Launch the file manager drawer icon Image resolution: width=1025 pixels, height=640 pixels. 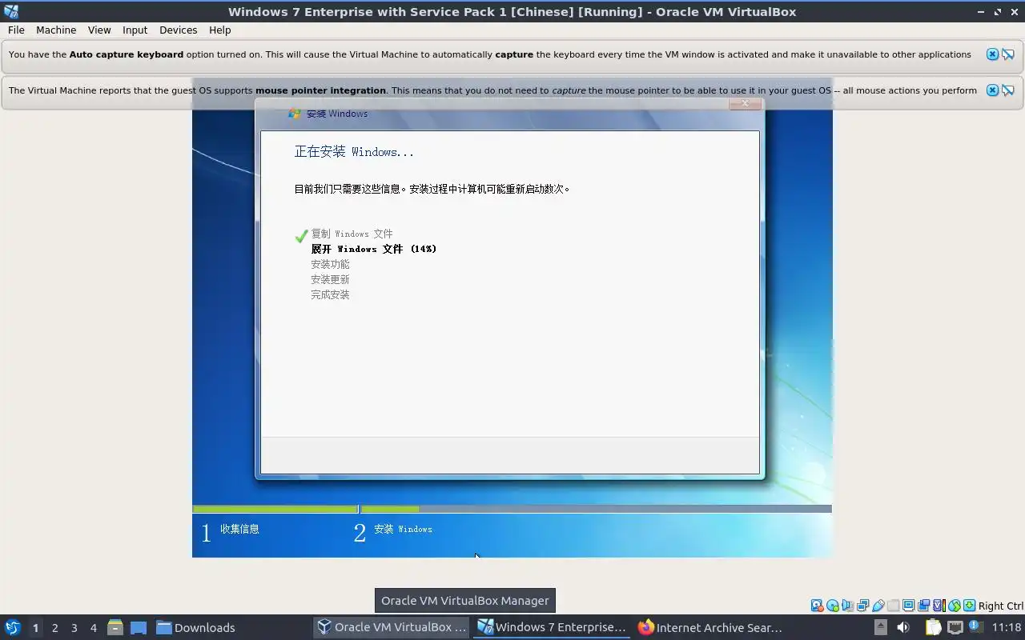pyautogui.click(x=115, y=627)
